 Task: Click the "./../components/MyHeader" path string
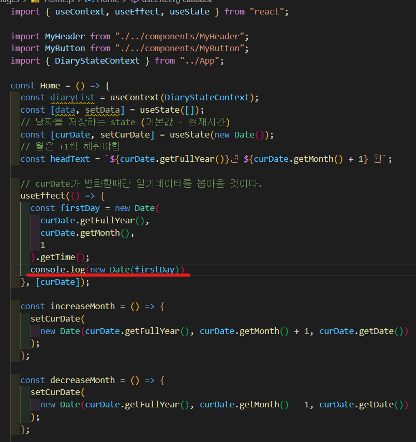(x=180, y=37)
